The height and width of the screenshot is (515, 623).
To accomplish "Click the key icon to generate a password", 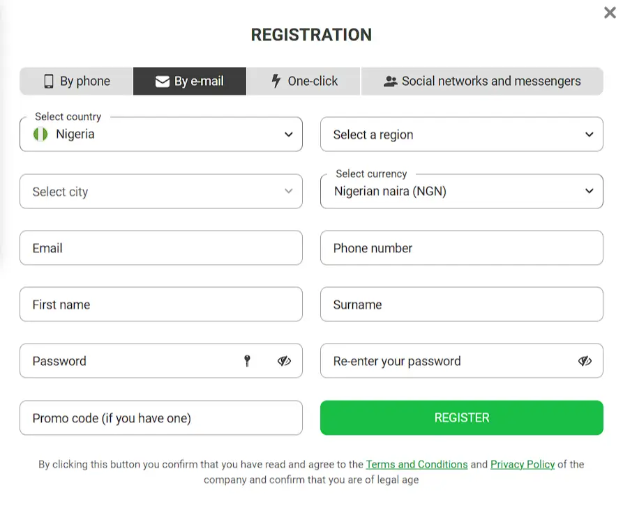I will click(x=248, y=360).
